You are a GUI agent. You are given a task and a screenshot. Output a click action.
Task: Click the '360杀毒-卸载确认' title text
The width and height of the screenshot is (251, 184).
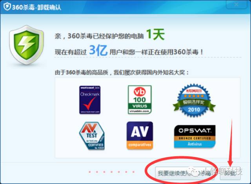point(36,7)
